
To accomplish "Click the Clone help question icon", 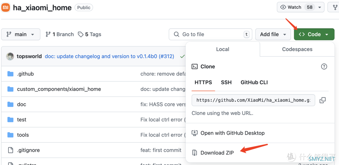I will (x=324, y=67).
